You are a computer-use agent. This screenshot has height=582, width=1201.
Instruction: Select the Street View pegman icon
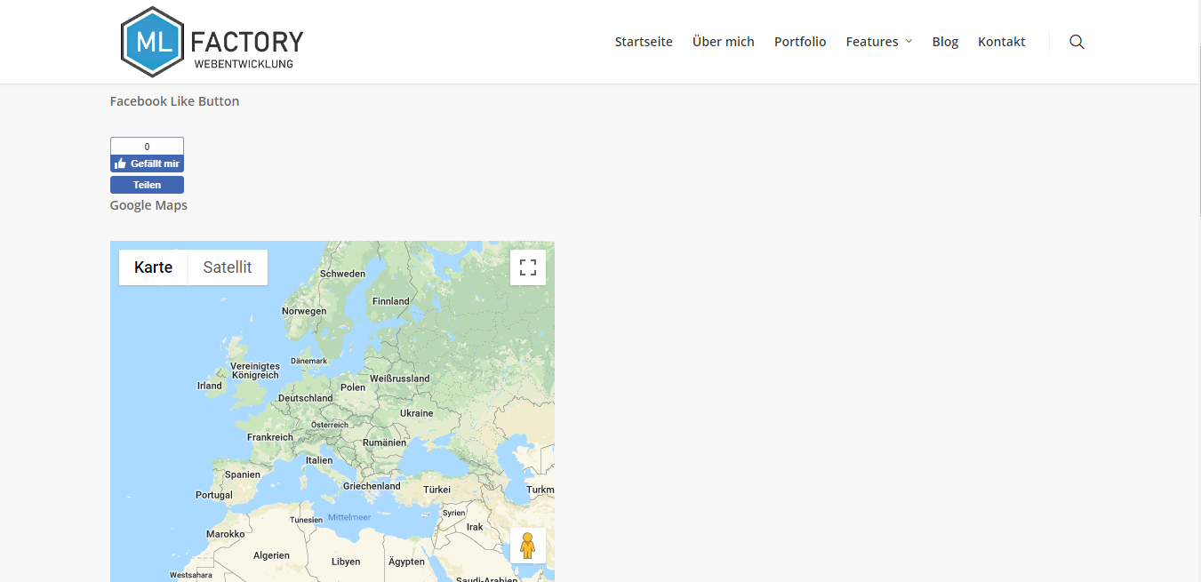[528, 546]
